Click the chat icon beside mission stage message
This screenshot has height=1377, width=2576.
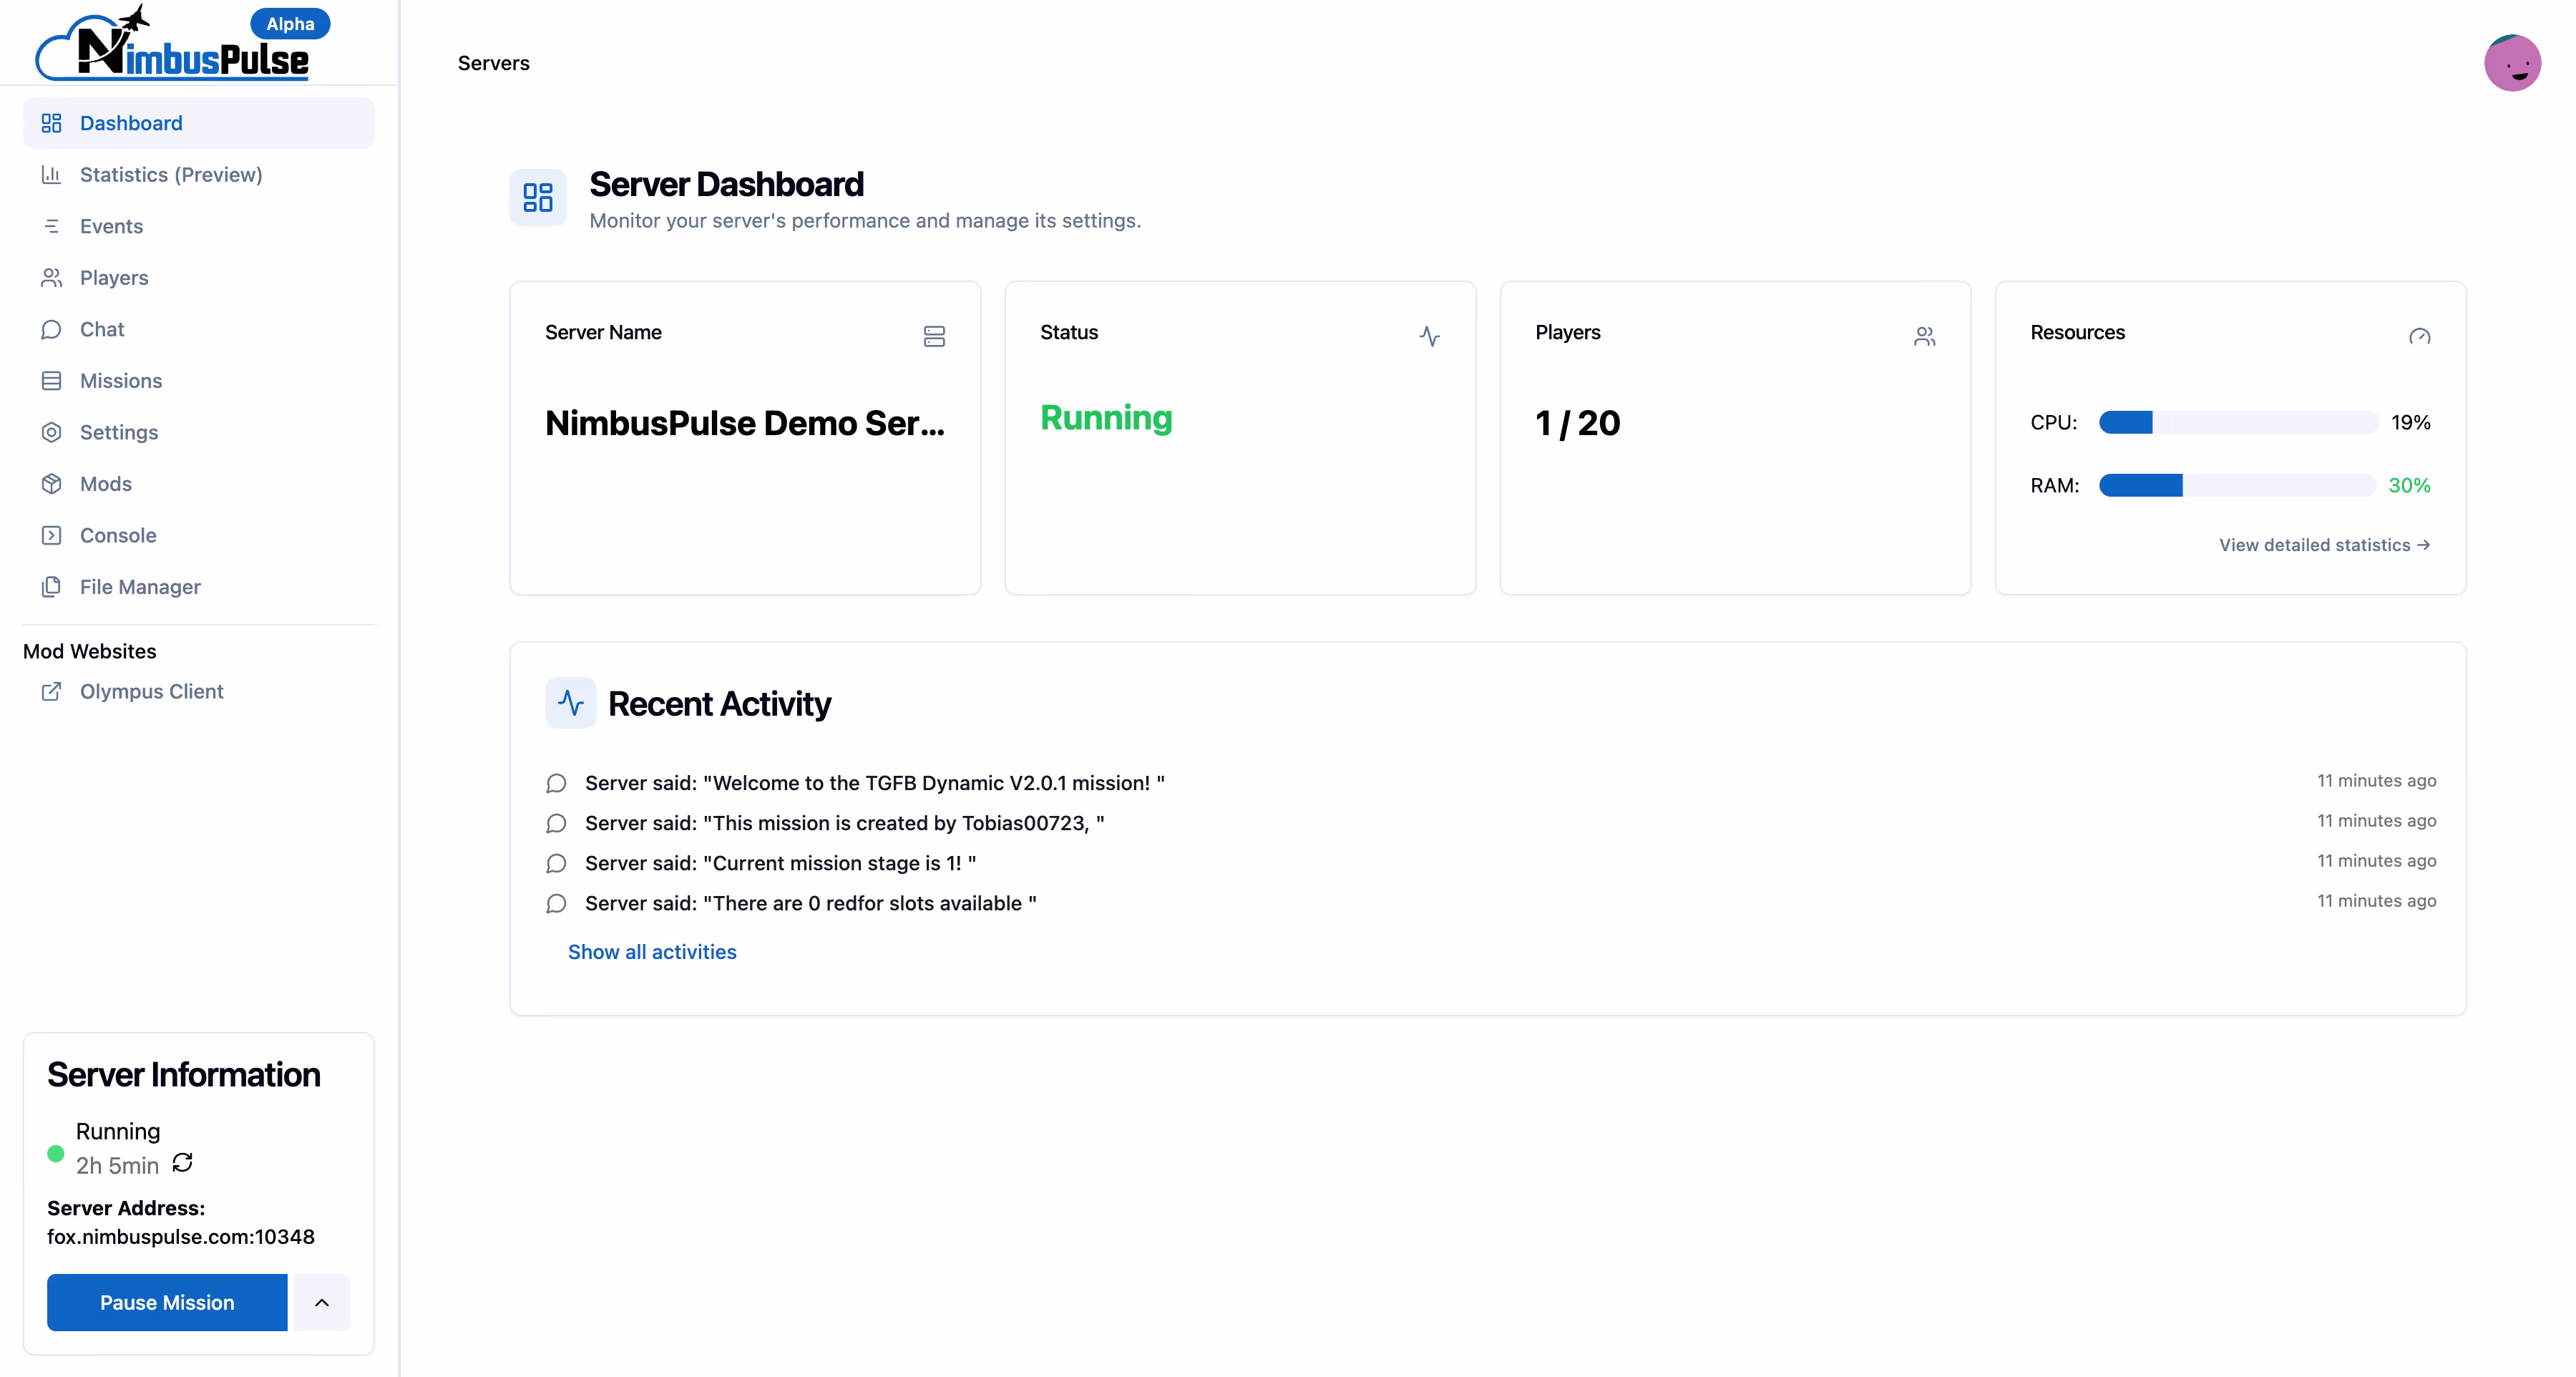(557, 863)
